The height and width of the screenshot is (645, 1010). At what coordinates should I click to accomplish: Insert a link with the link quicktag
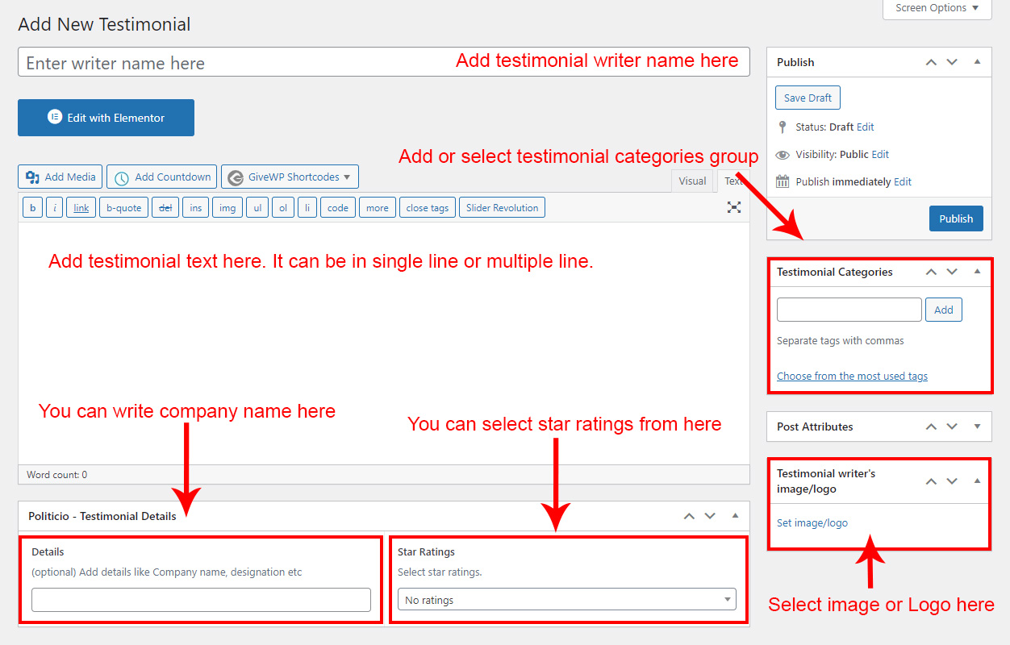tap(81, 208)
